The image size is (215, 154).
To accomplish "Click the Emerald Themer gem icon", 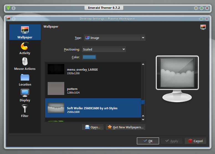I will [x=8, y=8].
